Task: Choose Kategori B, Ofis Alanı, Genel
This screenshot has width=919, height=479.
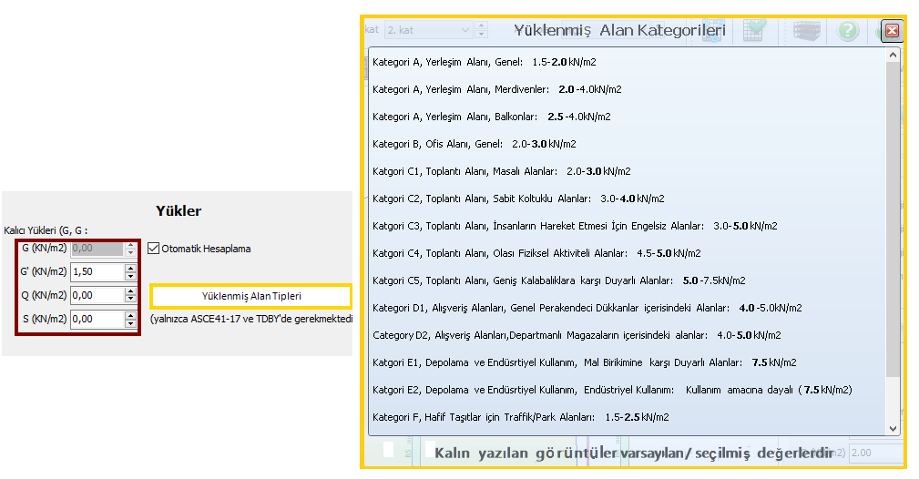Action: [474, 144]
